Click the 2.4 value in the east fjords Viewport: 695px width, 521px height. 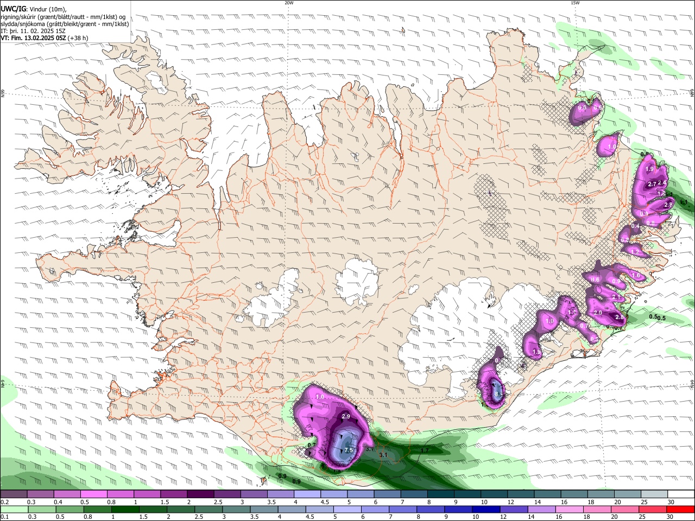(662, 183)
